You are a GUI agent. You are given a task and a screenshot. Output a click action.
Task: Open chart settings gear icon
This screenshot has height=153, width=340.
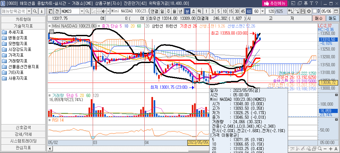coord(309,11)
